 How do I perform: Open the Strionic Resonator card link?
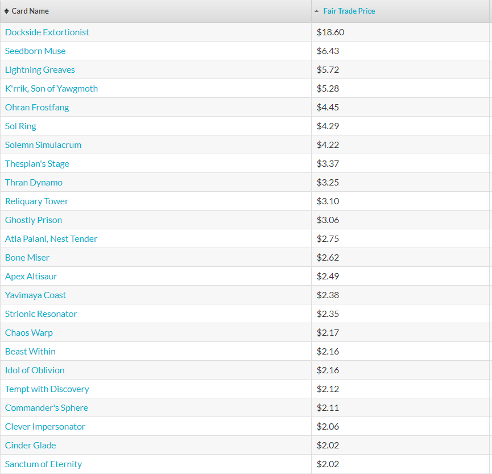click(41, 314)
